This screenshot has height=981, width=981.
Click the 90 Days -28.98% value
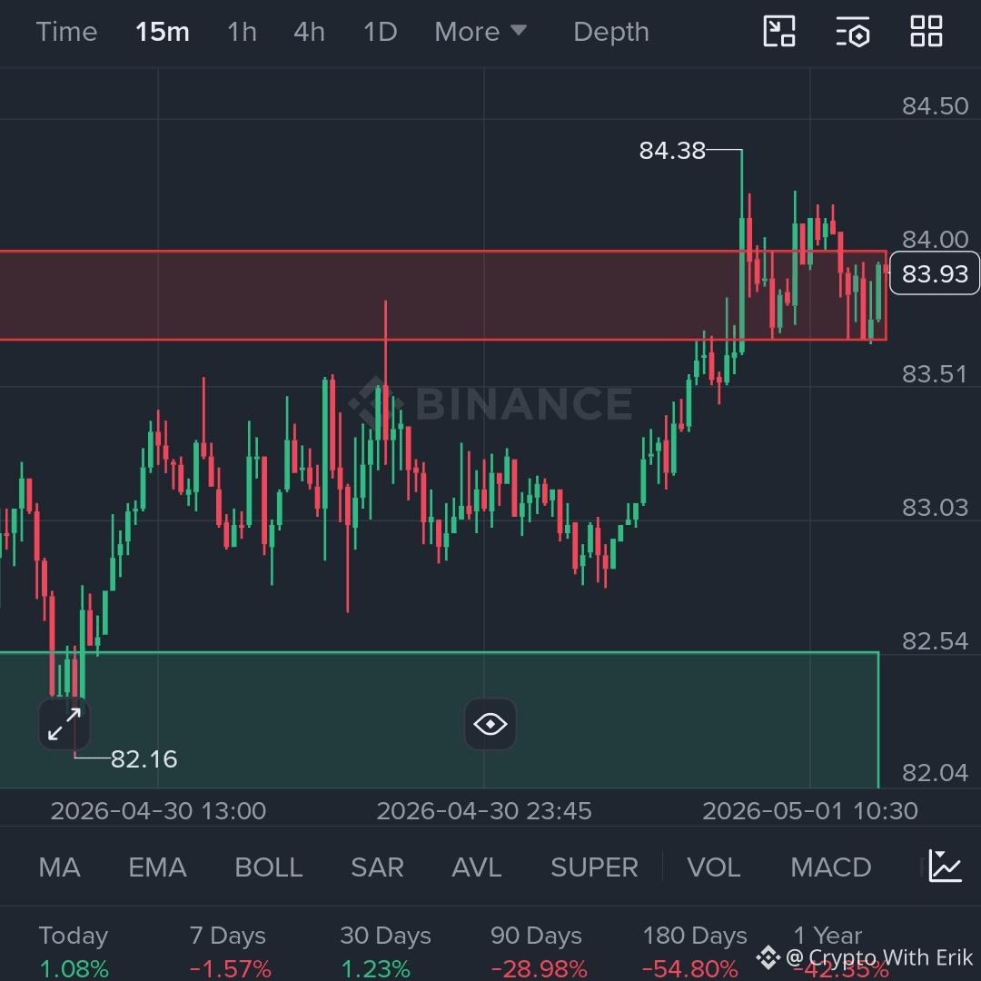click(x=539, y=968)
